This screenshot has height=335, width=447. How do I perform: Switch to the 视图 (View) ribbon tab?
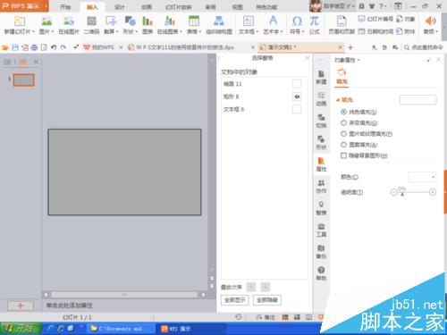pos(237,7)
